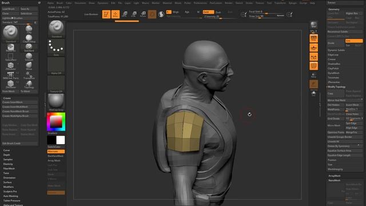Toggle the Smt option beside Divide
366x206 pixels.
click(x=354, y=41)
